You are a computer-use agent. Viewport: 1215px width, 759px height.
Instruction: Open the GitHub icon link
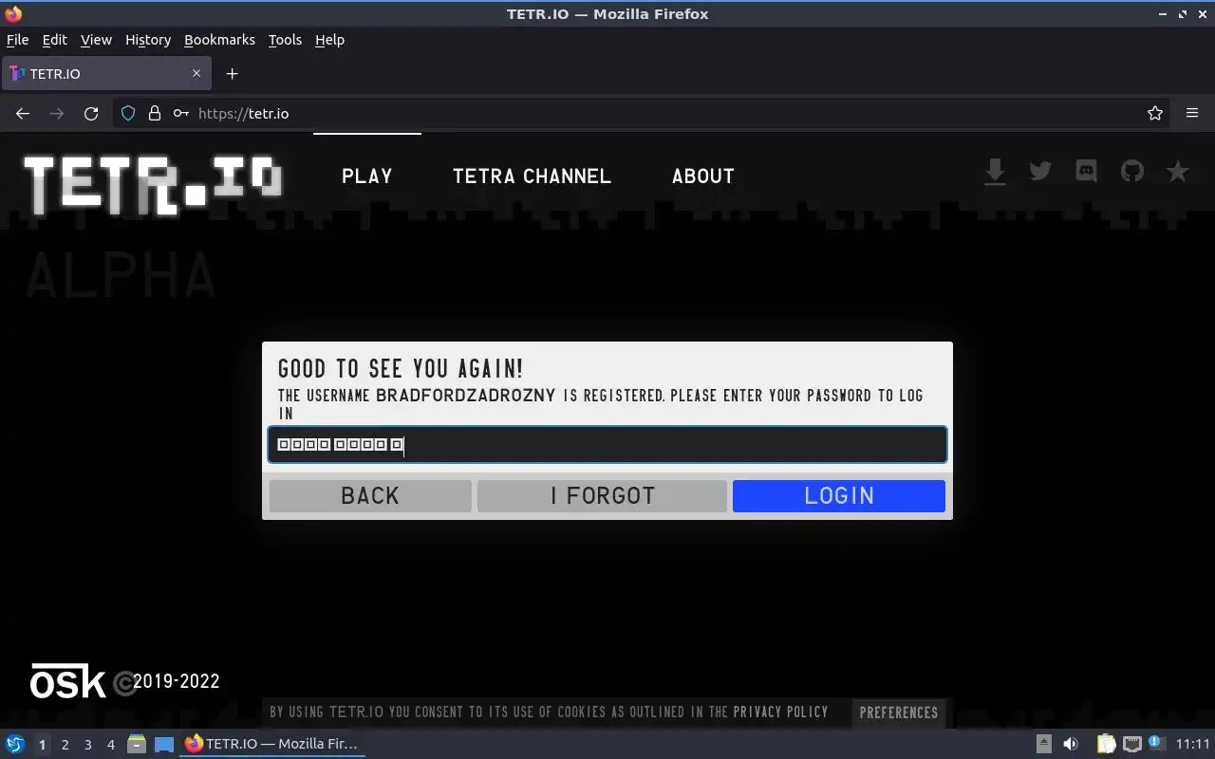1131,171
